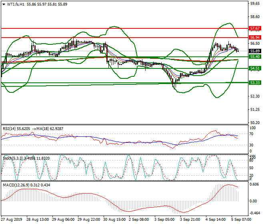
Task: Click the 50.20 value on price scale
Action: pyautogui.click(x=254, y=123)
